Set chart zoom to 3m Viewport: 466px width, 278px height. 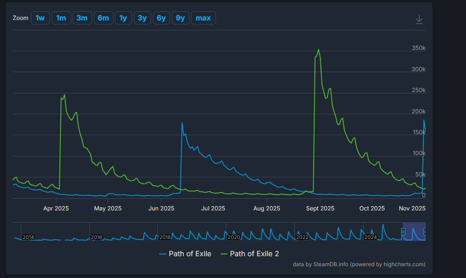click(82, 18)
